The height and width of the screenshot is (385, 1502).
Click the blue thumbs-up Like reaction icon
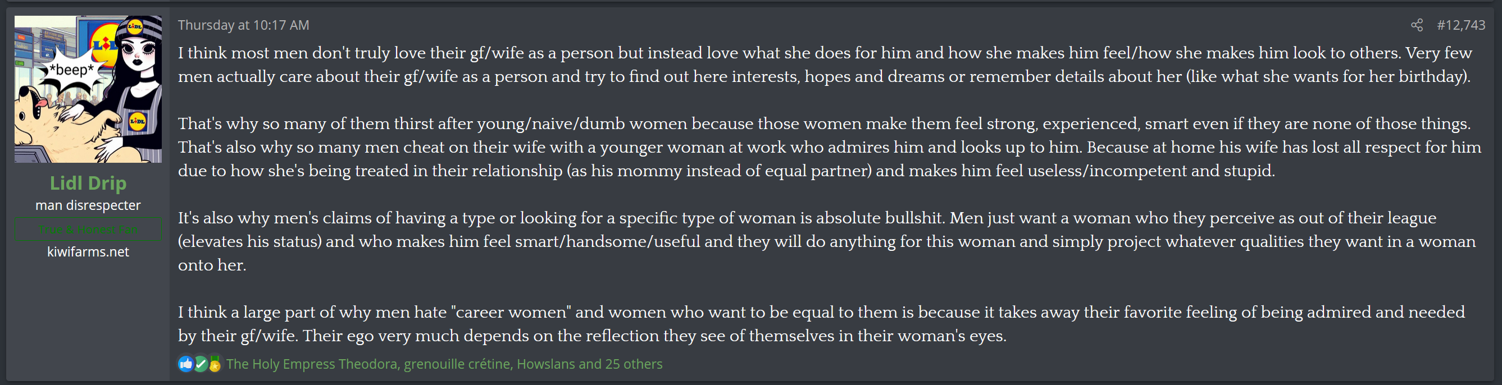(185, 364)
